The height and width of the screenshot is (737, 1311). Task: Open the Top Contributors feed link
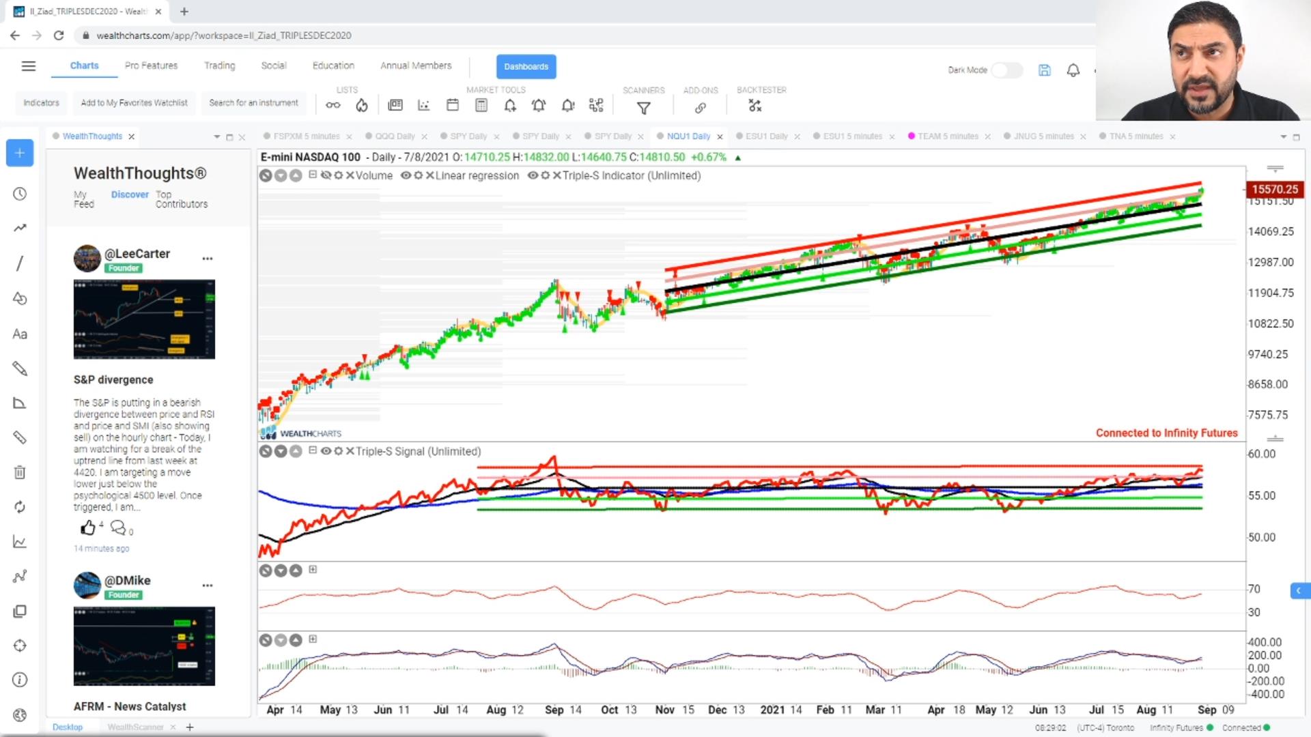[181, 199]
